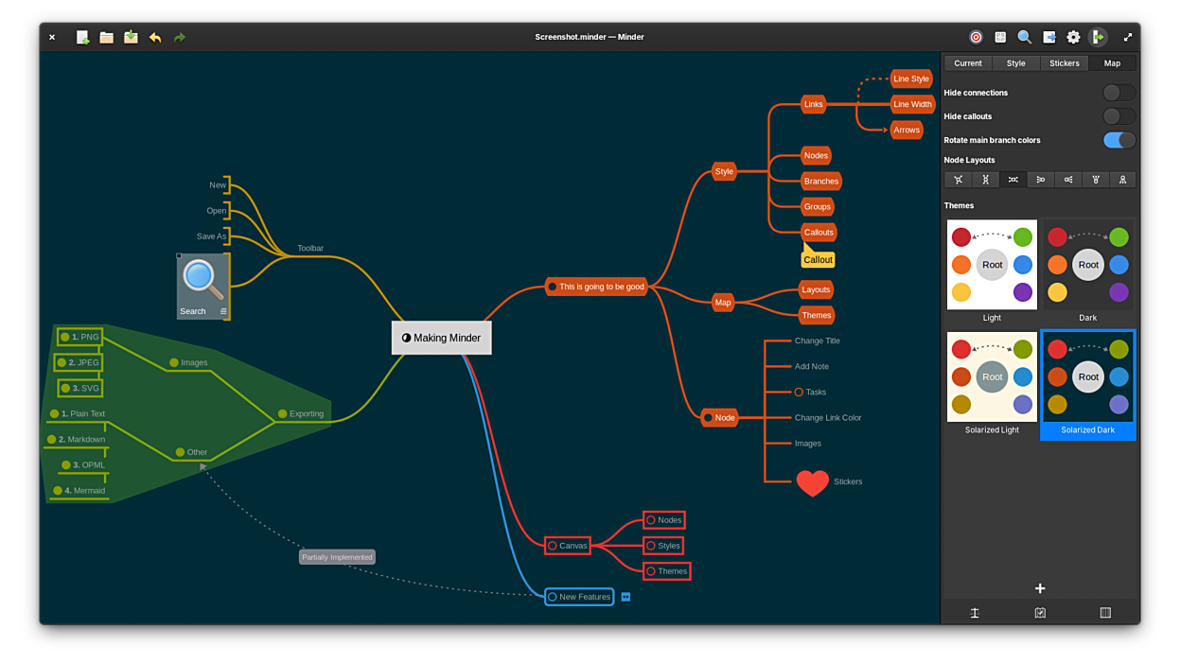
Task: Click the new mind map document icon
Action: tap(82, 37)
